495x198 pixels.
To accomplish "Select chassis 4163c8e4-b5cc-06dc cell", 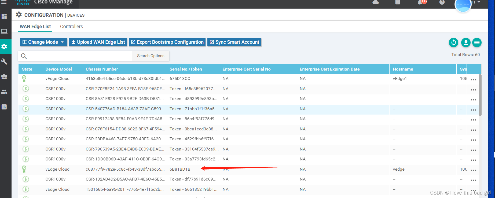I will pyautogui.click(x=126, y=79).
